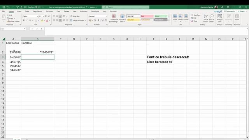249x140 pixels.
Task: Expand the Name Box dropdown arrow
Action: coord(25,29)
